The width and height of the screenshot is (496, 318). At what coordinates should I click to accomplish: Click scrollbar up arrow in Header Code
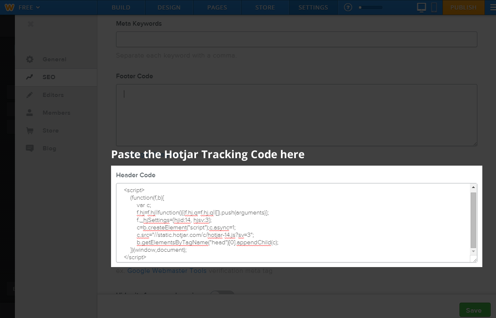point(474,188)
